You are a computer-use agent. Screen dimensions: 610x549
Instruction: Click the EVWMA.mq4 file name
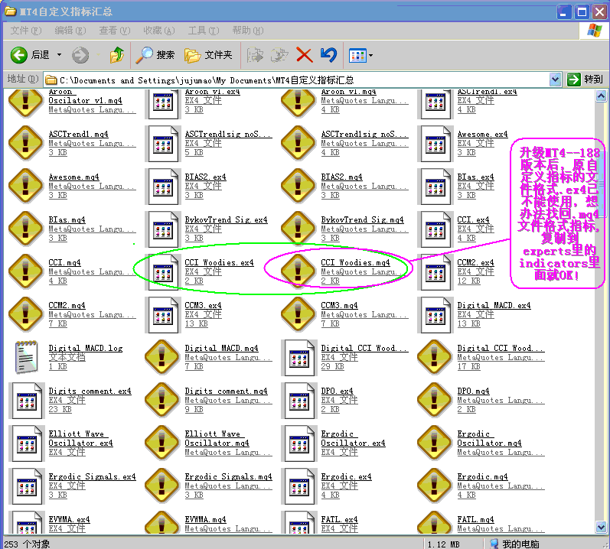point(205,519)
